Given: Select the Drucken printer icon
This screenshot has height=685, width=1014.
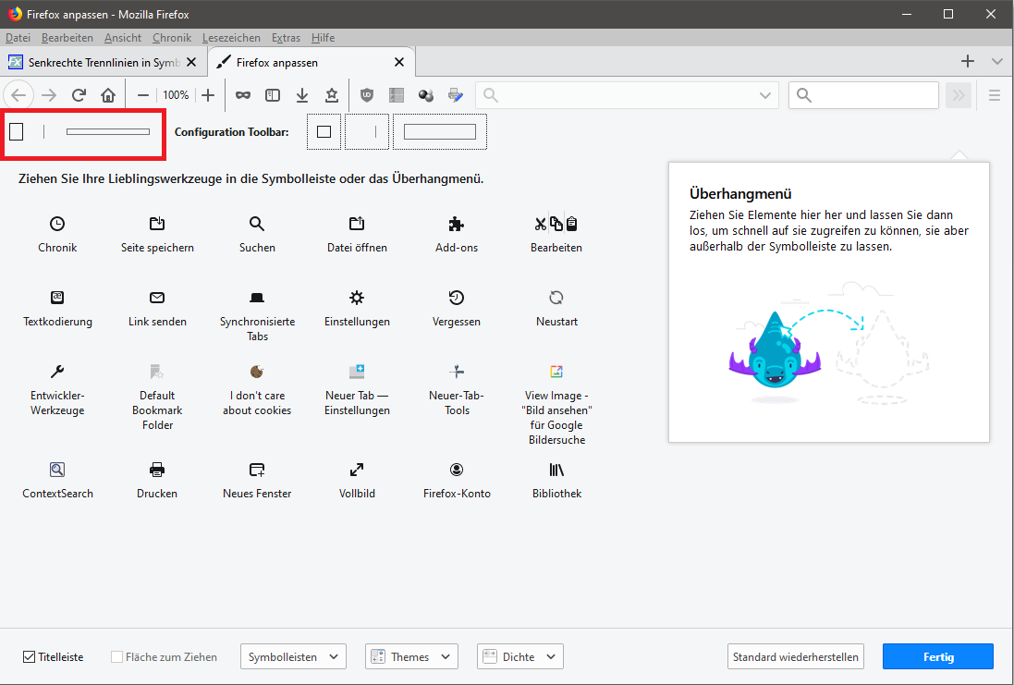Looking at the screenshot, I should tap(157, 470).
